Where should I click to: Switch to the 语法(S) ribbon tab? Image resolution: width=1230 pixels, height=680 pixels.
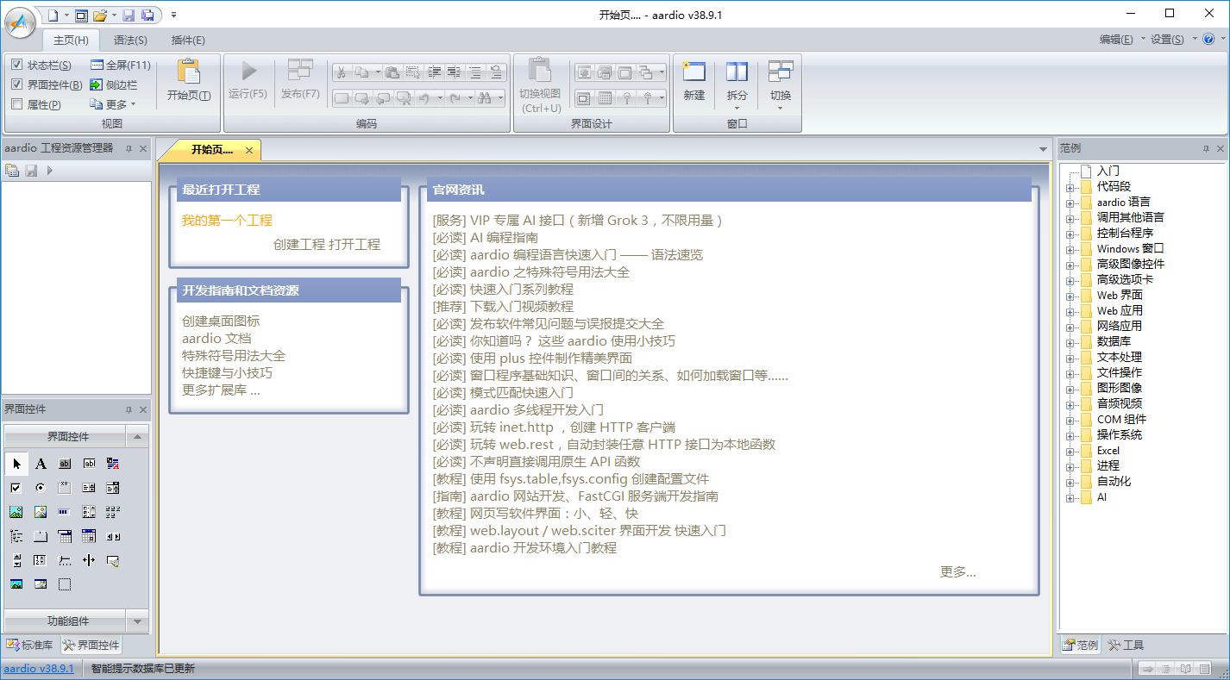(x=130, y=40)
